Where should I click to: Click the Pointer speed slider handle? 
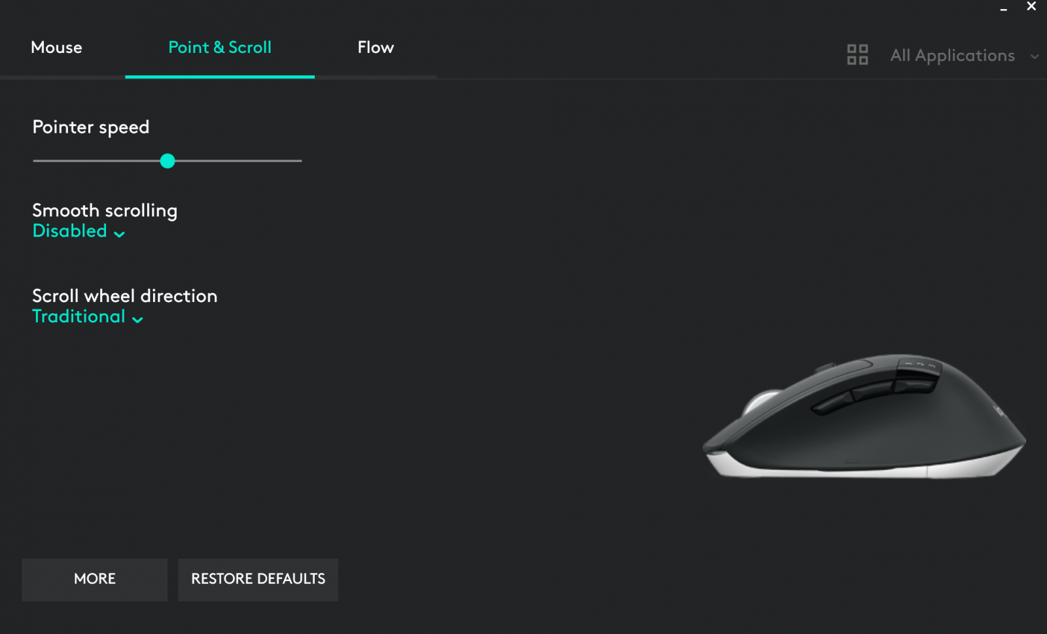(168, 161)
